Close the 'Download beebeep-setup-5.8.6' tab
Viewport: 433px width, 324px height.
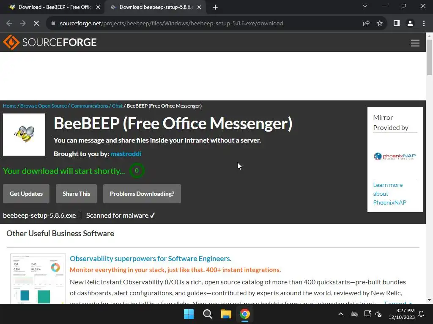[x=199, y=8]
